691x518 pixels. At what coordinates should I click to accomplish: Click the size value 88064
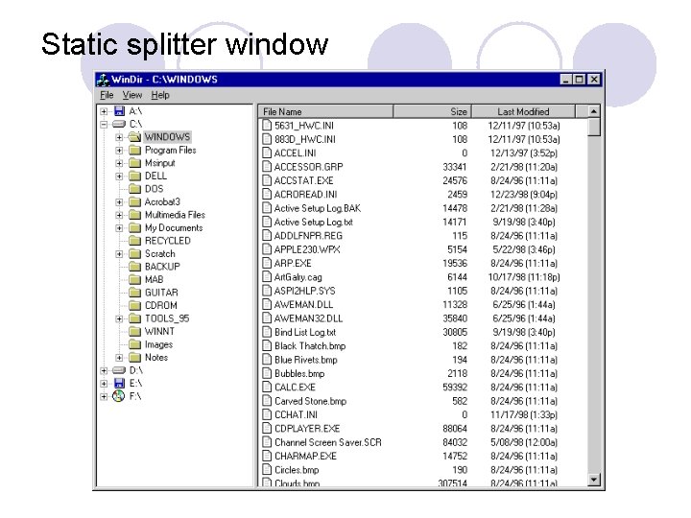(455, 429)
